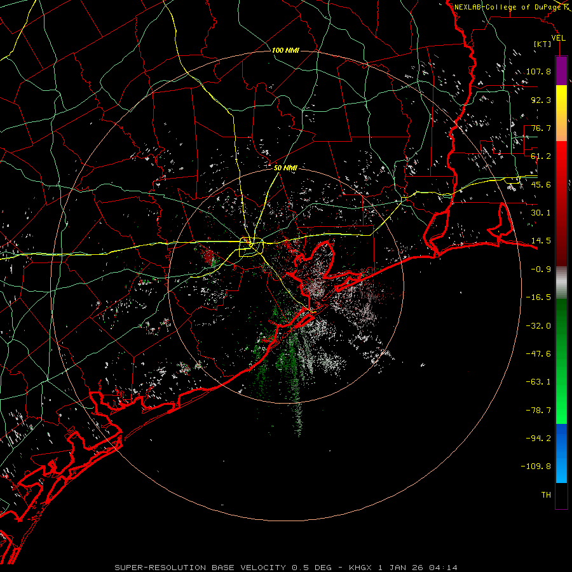This screenshot has width=572, height=572.
Task: Click the -0.9 legend value
Action: pos(541,269)
